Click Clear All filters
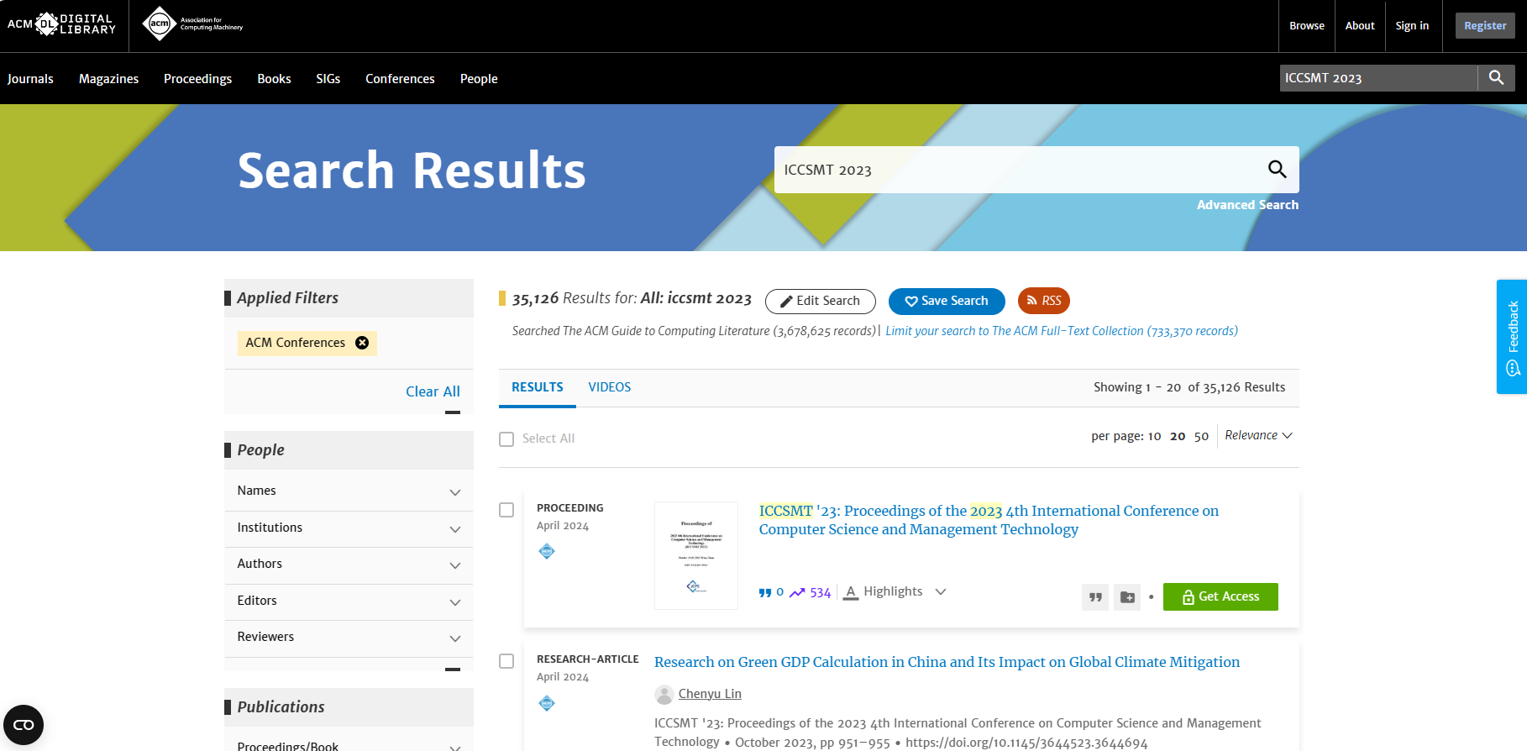 click(433, 391)
